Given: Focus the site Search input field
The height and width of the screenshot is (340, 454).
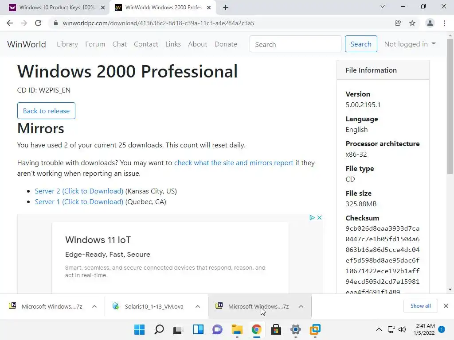Looking at the screenshot, I should 295,44.
